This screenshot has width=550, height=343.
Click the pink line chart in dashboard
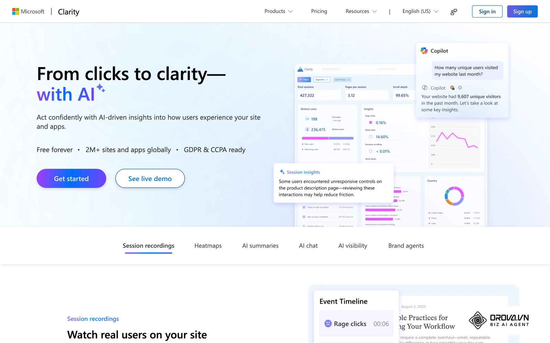(x=457, y=140)
